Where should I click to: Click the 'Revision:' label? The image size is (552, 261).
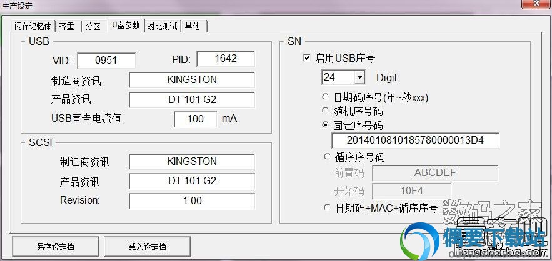click(80, 200)
